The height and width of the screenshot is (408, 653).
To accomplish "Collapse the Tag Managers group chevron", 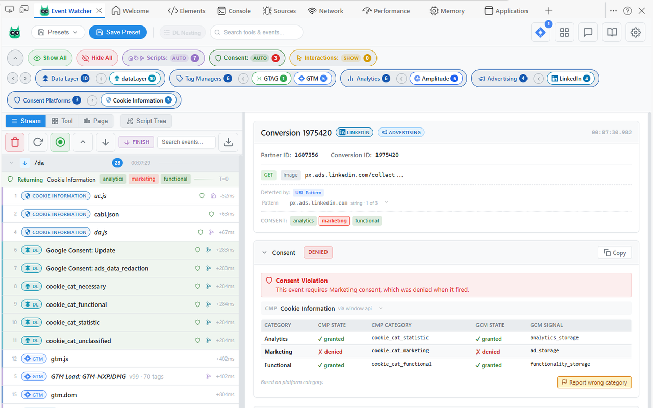I will [x=244, y=79].
